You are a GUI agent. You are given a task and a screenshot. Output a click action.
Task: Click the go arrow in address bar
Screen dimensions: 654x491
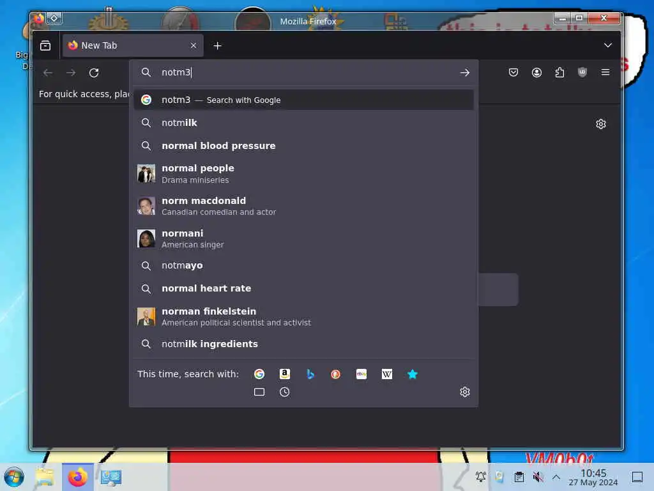click(x=465, y=72)
